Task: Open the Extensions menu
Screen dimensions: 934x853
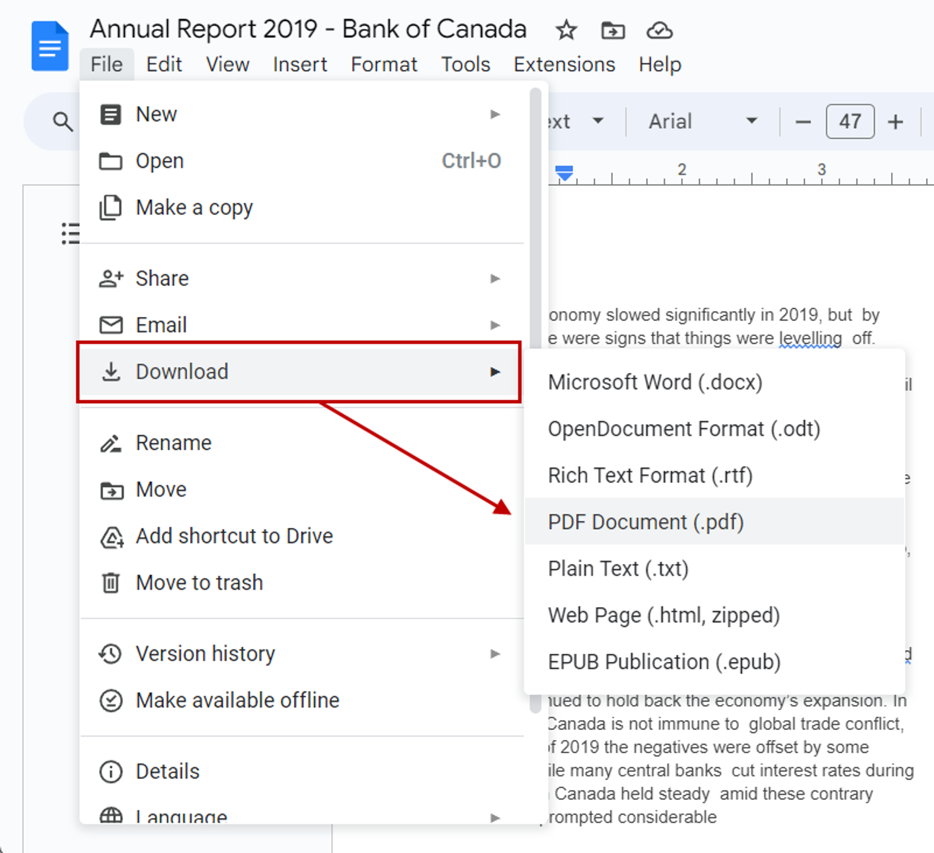Action: pyautogui.click(x=564, y=64)
